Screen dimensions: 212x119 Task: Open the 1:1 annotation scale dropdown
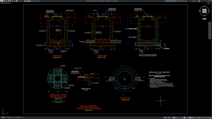pos(196,118)
